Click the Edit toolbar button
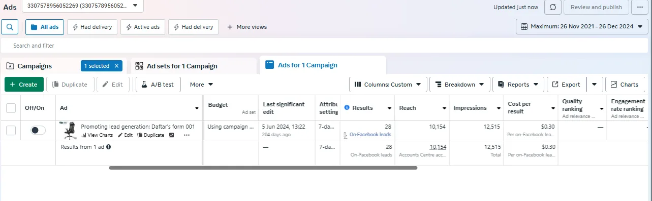Screen dimensions: 652x201 click(x=113, y=85)
